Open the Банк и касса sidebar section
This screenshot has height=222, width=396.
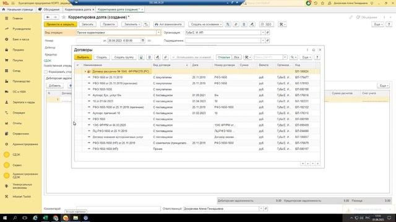click(x=20, y=39)
